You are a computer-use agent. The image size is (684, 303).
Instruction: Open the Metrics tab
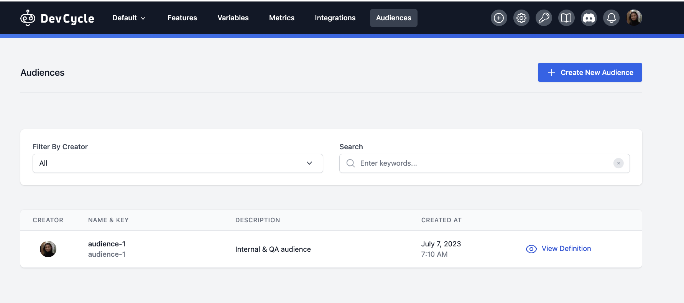[281, 18]
